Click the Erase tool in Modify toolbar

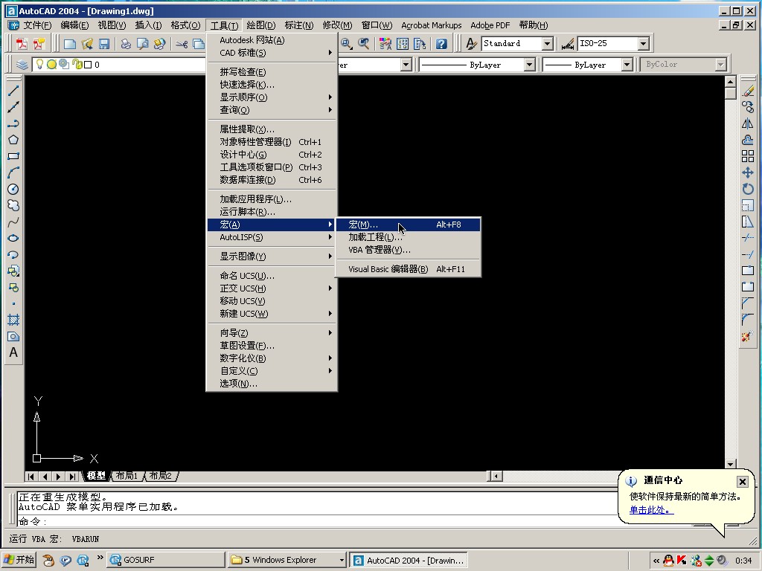748,91
